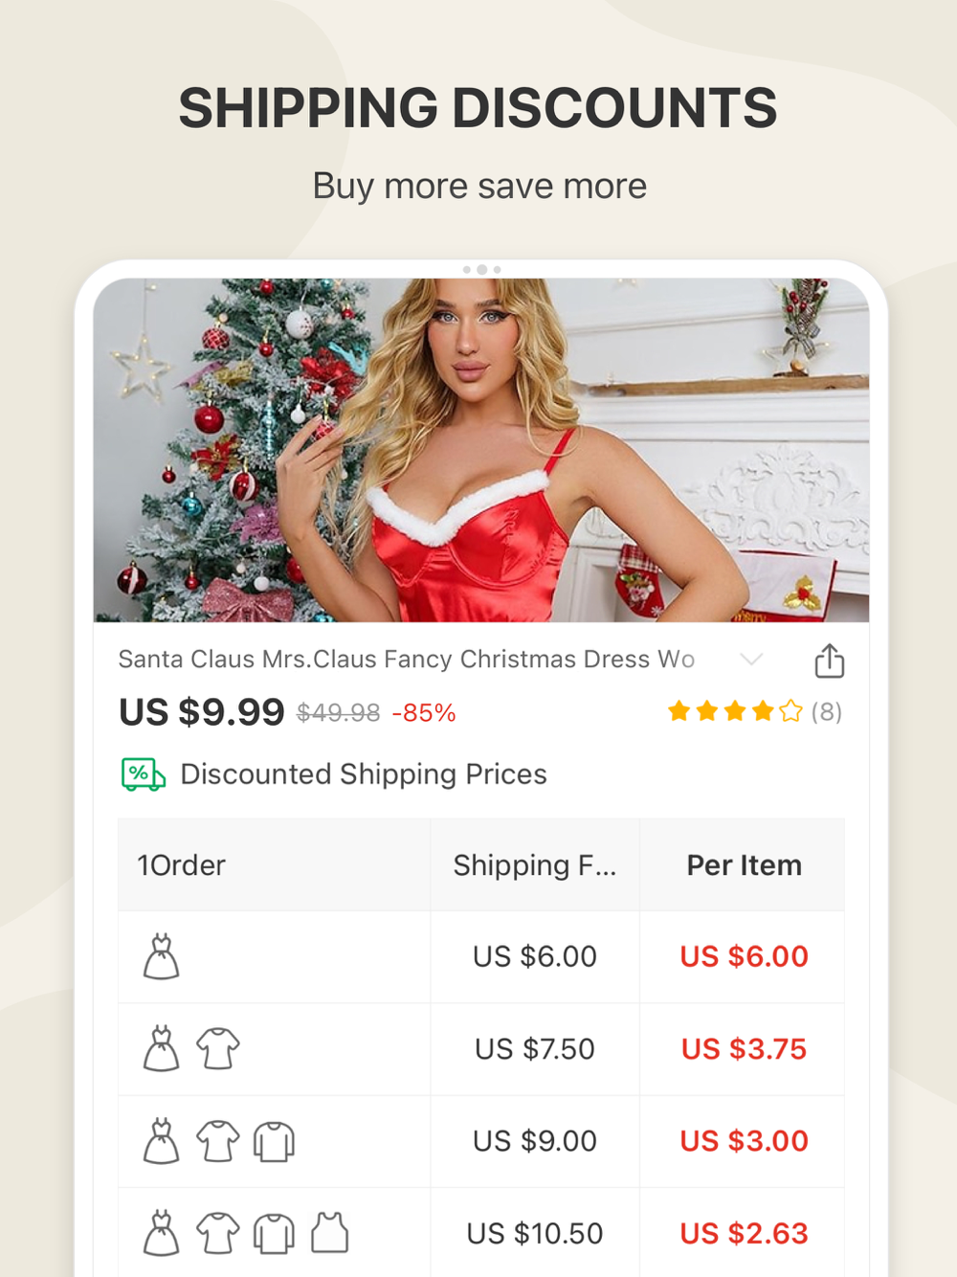Open Santa Claus Mrs.Claus product title
The height and width of the screenshot is (1277, 957).
pyautogui.click(x=406, y=659)
